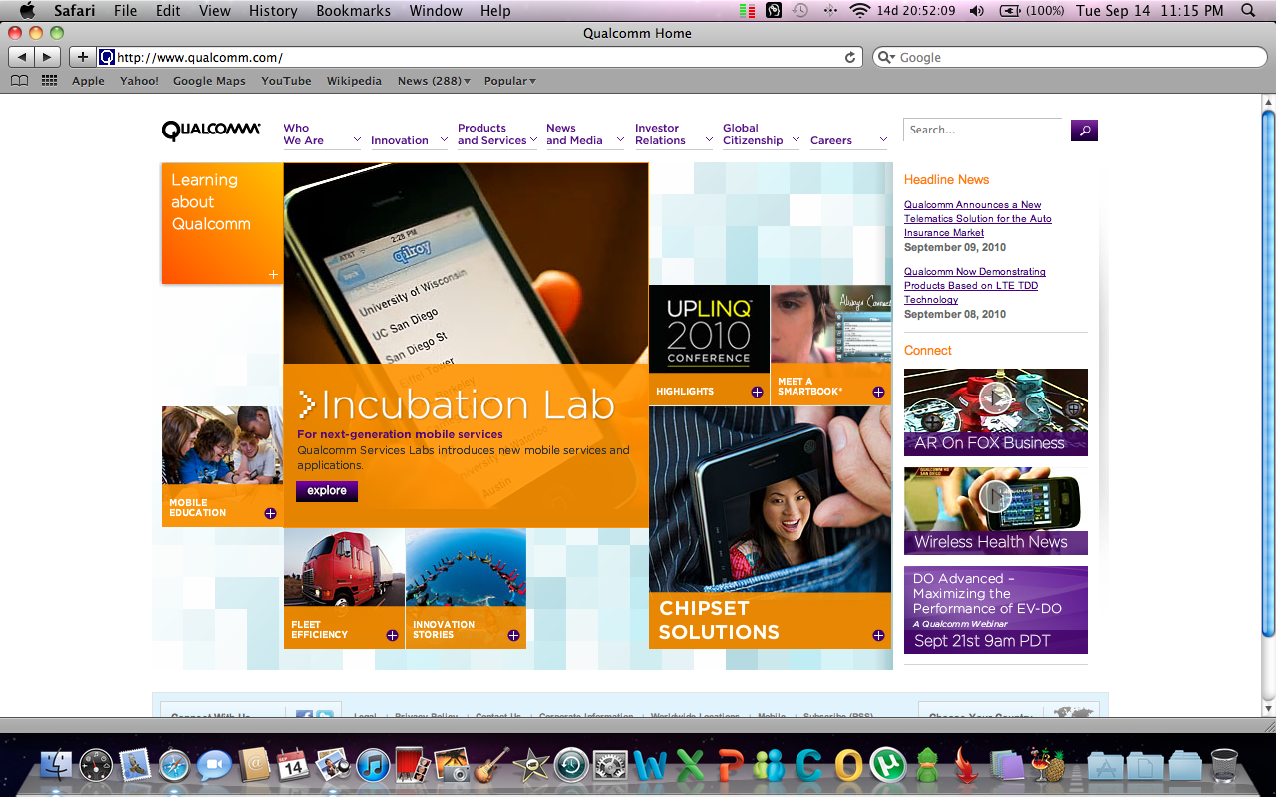
Task: Open Mail stamp icon in dock
Action: click(135, 765)
